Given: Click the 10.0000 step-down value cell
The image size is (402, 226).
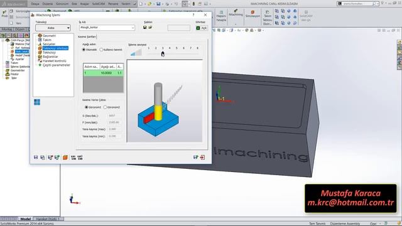Looking at the screenshot, I should (x=106, y=73).
